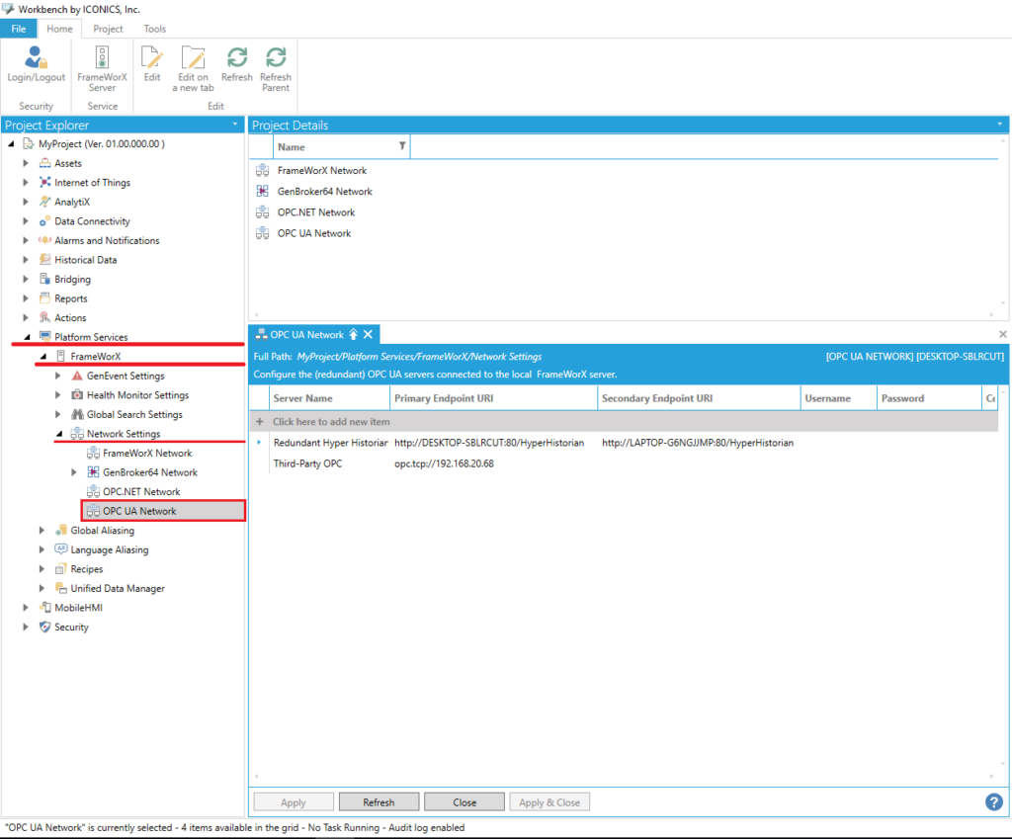Open the Project Details panel dropdown
Viewport: 1012px width, 839px height.
(1000, 124)
